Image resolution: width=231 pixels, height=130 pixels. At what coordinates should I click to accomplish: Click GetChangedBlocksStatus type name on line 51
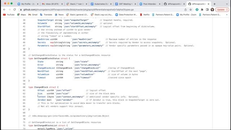pos(47,58)
